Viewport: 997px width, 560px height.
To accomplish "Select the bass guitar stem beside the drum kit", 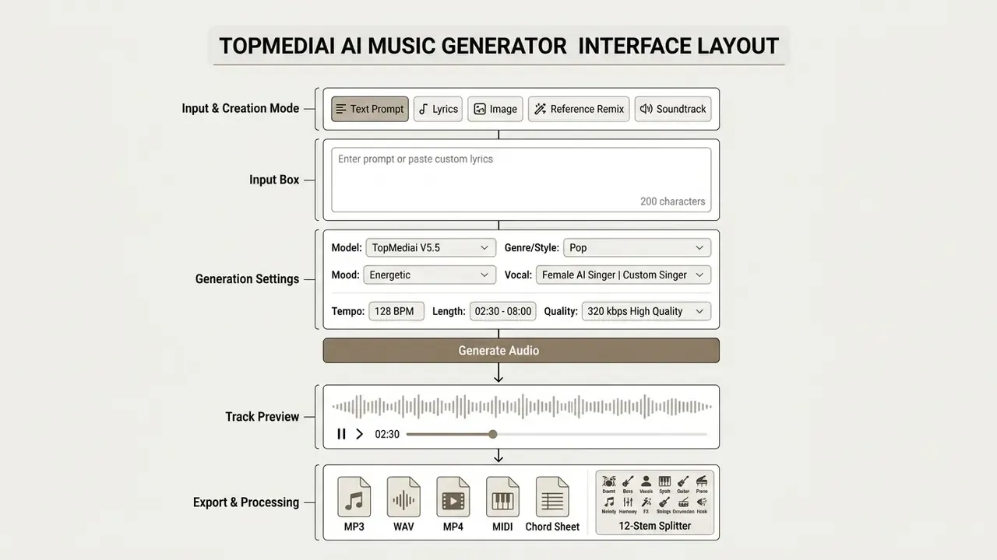I will [628, 481].
